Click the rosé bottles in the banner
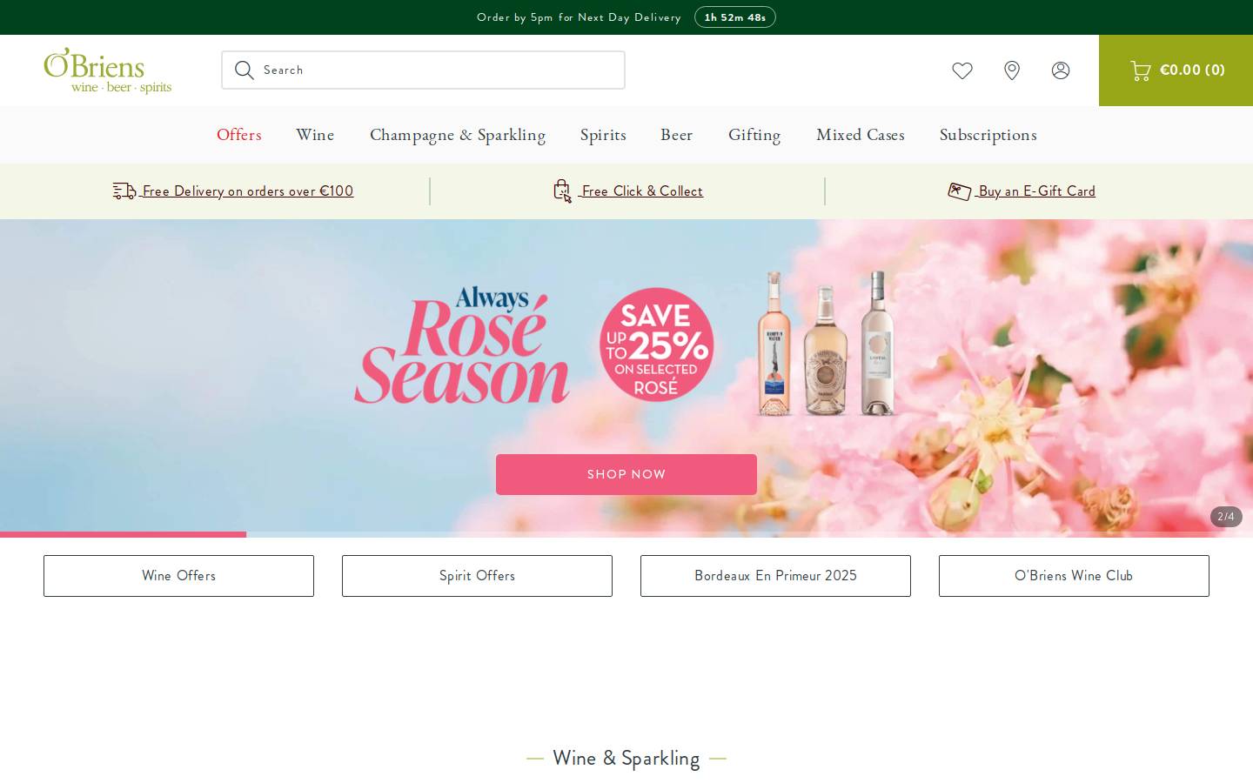Image resolution: width=1253 pixels, height=783 pixels. (x=827, y=344)
